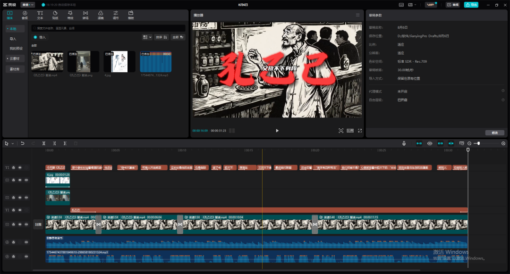Screen dimensions: 510x274
Task: Start voiceover recording with microphone icon
Action: point(404,143)
